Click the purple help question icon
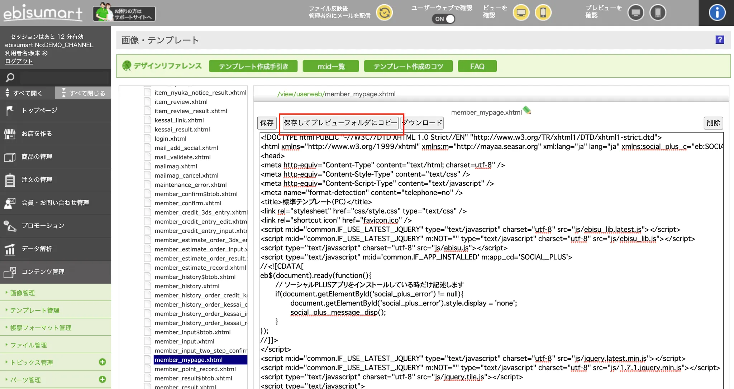Image resolution: width=734 pixels, height=389 pixels. click(720, 40)
